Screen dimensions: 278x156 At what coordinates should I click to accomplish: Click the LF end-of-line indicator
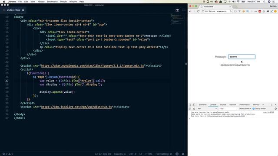[x=141, y=154]
